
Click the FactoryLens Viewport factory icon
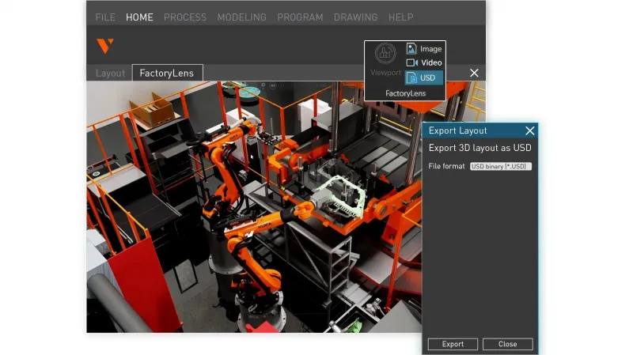tap(385, 53)
